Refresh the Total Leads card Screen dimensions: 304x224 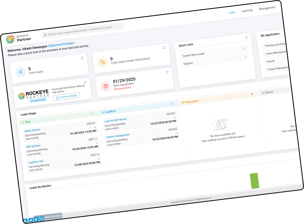pos(82,58)
